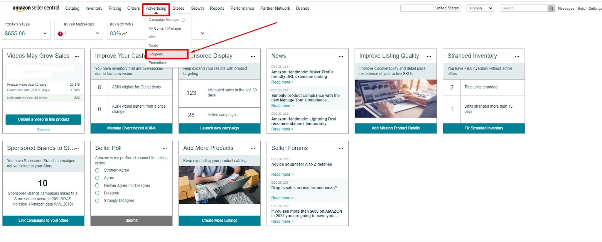Open the Catalog menu
The height and width of the screenshot is (242, 602).
click(x=72, y=8)
